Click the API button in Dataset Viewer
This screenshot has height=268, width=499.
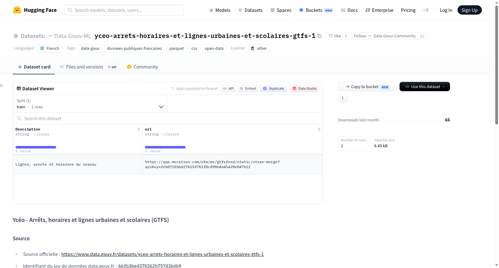click(228, 88)
